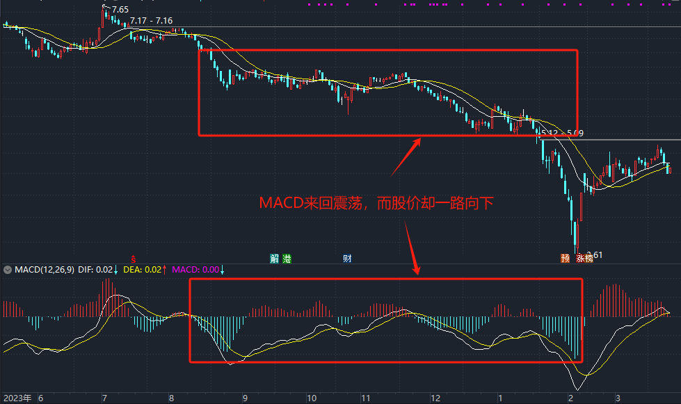This screenshot has width=681, height=404.
Task: Click the MACD indicator settings circle icon
Action: (8, 269)
